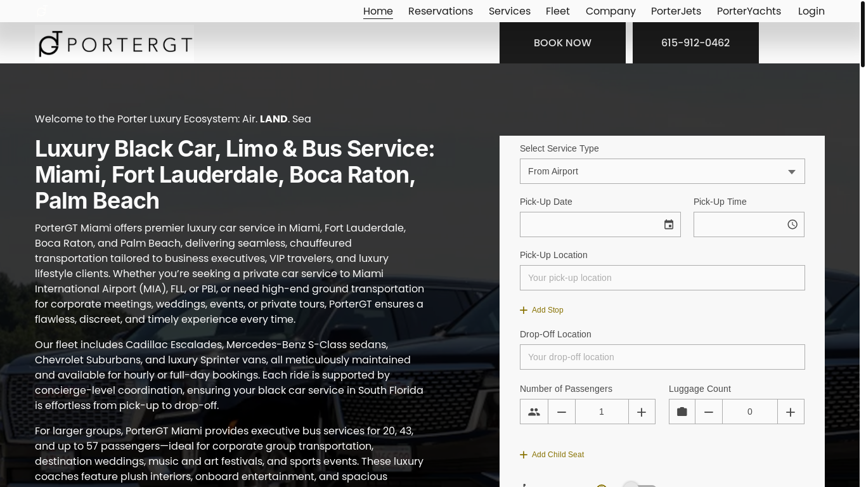Open the Pick-Up Date calendar icon
866x487 pixels.
point(669,224)
